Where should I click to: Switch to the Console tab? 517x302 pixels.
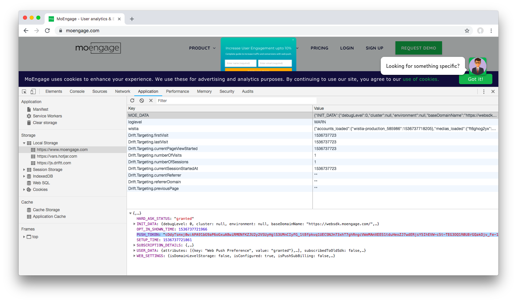pos(77,91)
